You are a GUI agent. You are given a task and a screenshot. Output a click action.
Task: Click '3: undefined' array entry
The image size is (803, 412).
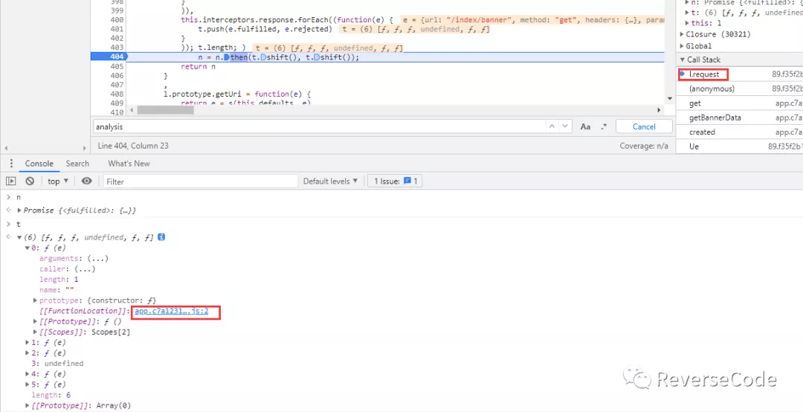tap(57, 364)
